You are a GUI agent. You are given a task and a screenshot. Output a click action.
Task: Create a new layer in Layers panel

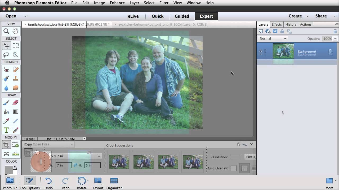coord(261,31)
